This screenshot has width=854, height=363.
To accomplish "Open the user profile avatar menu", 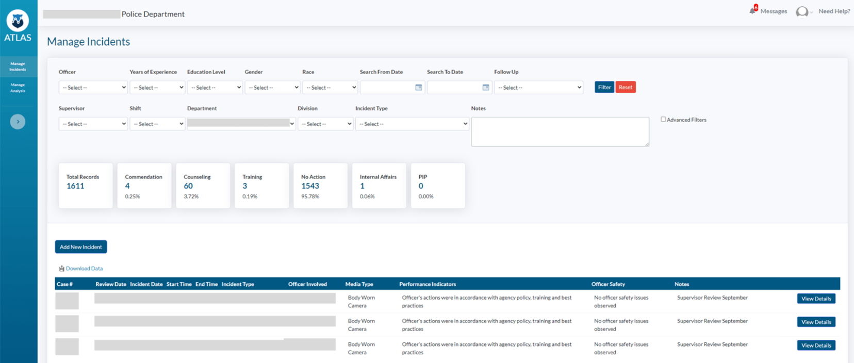I will coord(802,12).
